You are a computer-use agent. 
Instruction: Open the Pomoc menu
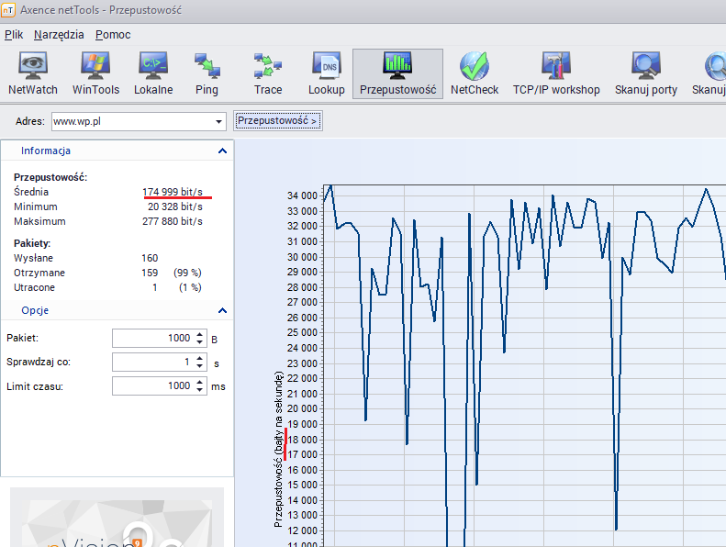point(113,35)
